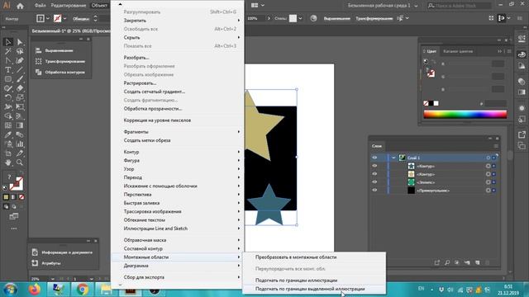
Task: Open the Asset Export dock icon
Action: point(522,134)
